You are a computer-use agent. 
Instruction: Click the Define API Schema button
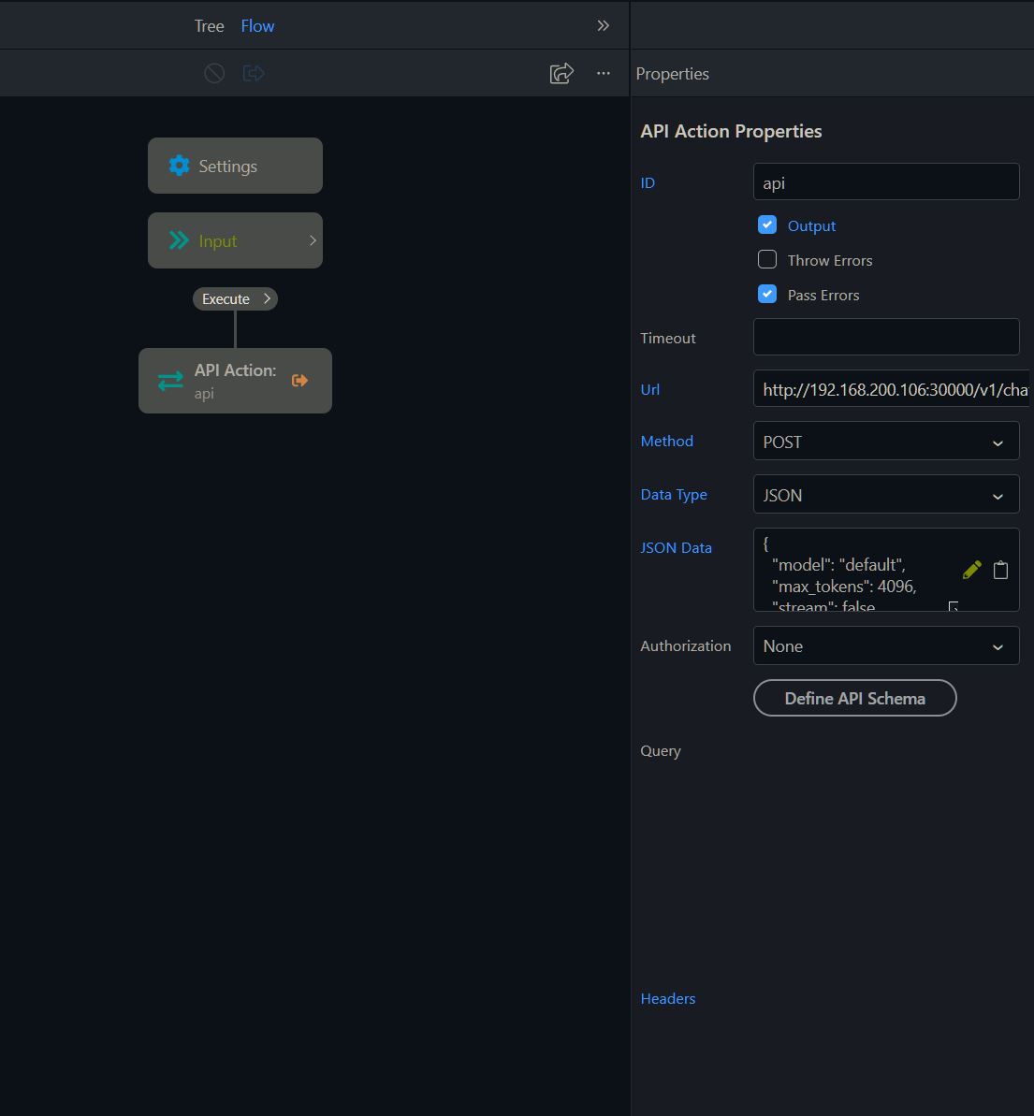[854, 698]
